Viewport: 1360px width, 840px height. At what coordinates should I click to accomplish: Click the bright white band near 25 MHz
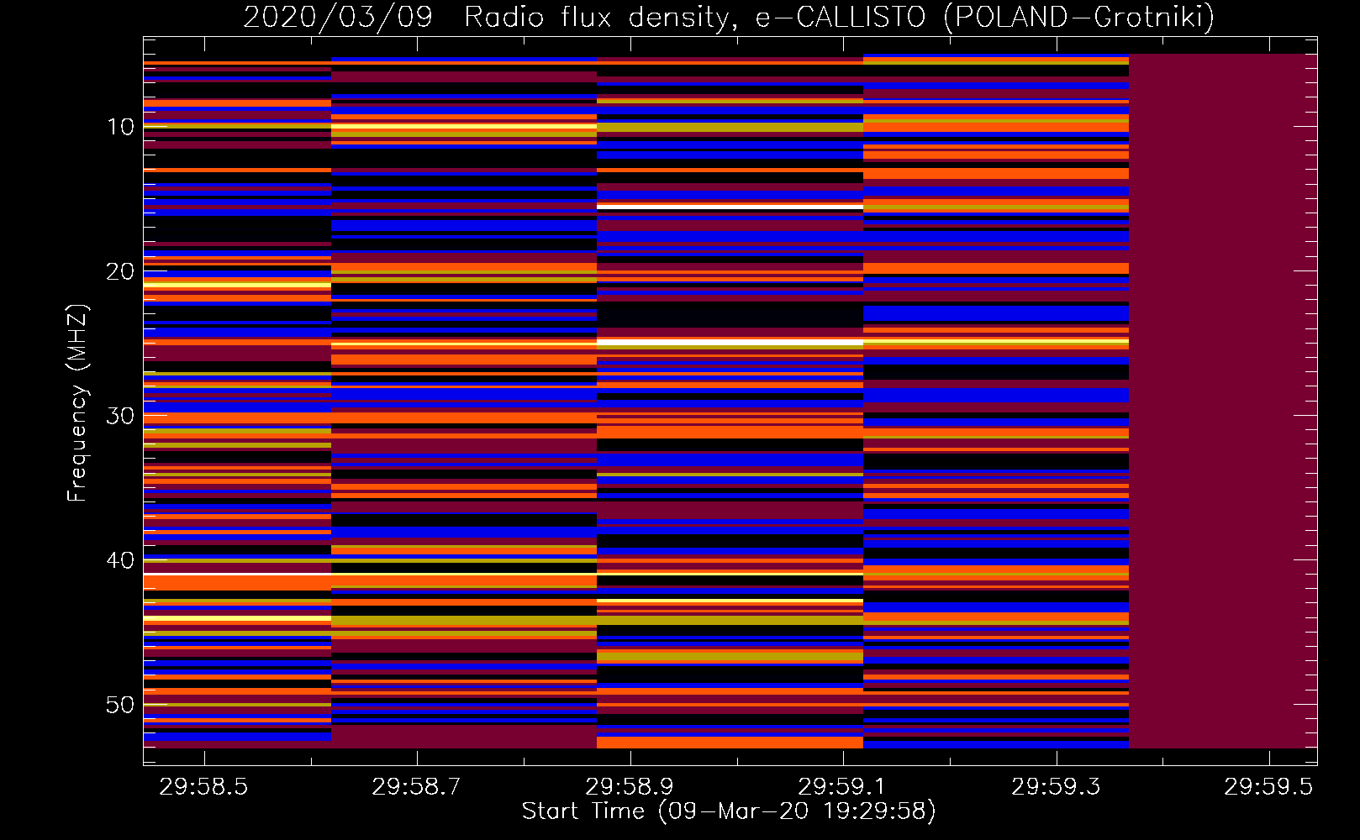tap(730, 343)
